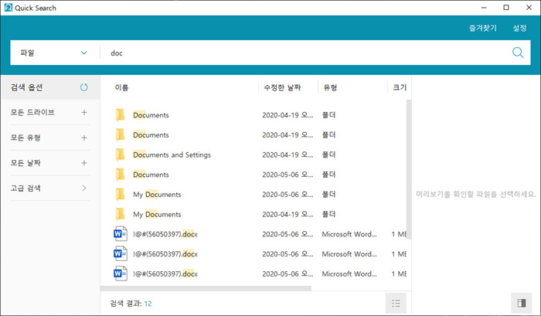Toggle list view icon in status bar
Image resolution: width=541 pixels, height=316 pixels.
pos(396,303)
